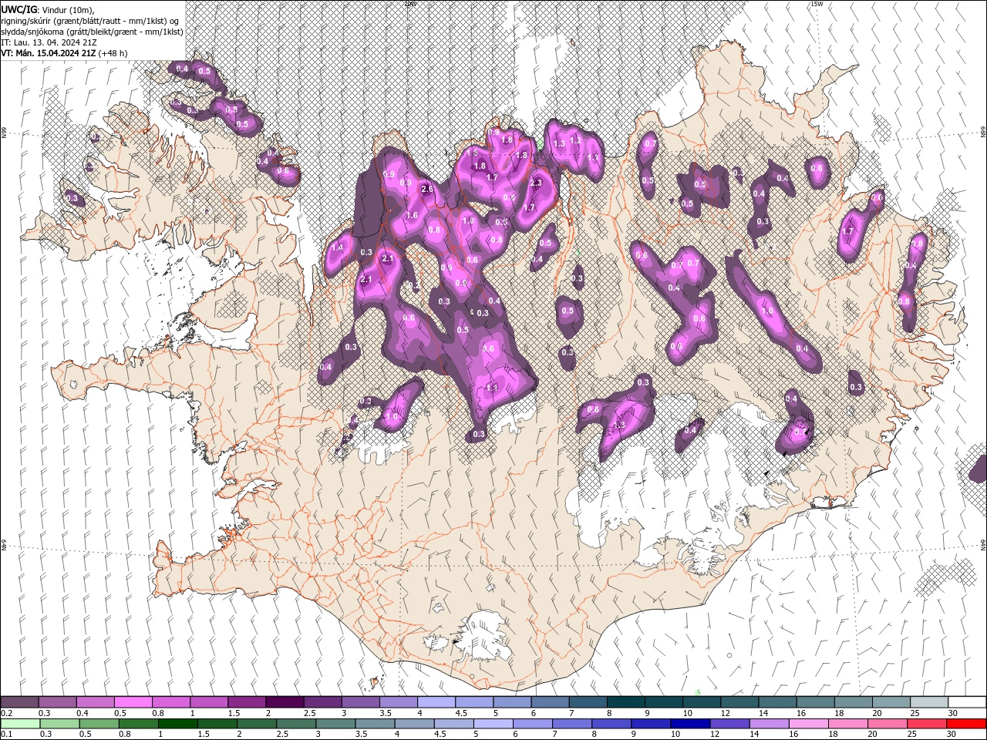Click the bottom-row legend swatch starting at 16
This screenshot has width=987, height=740.
point(807,724)
